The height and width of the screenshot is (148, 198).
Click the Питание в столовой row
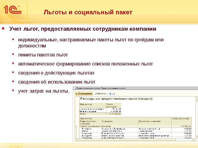tap(100, 111)
